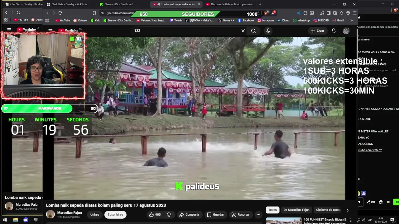Open Discord from the taskbar

point(26,220)
